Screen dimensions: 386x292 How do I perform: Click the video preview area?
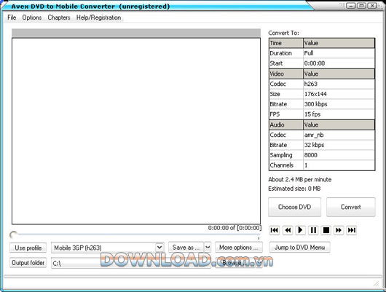(136, 131)
